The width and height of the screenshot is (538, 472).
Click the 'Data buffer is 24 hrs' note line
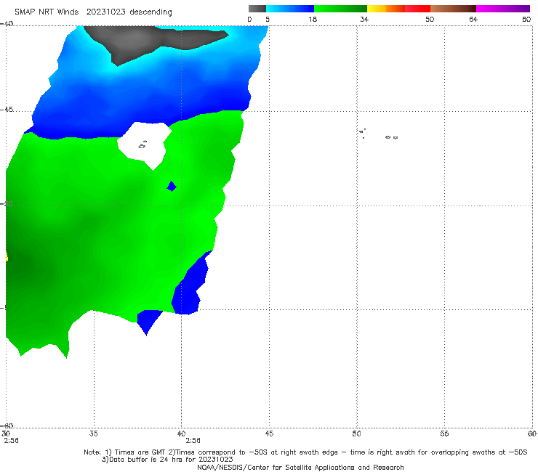tap(167, 460)
